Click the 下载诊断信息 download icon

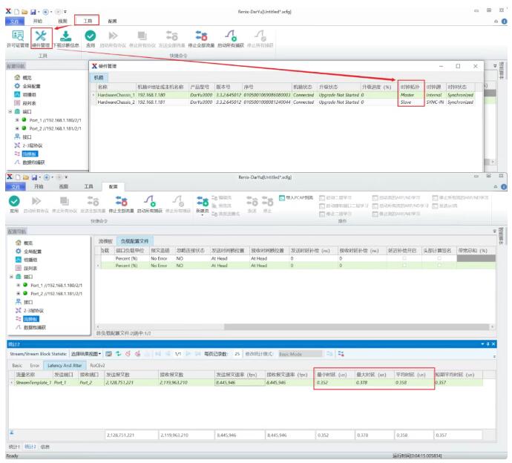[x=65, y=37]
